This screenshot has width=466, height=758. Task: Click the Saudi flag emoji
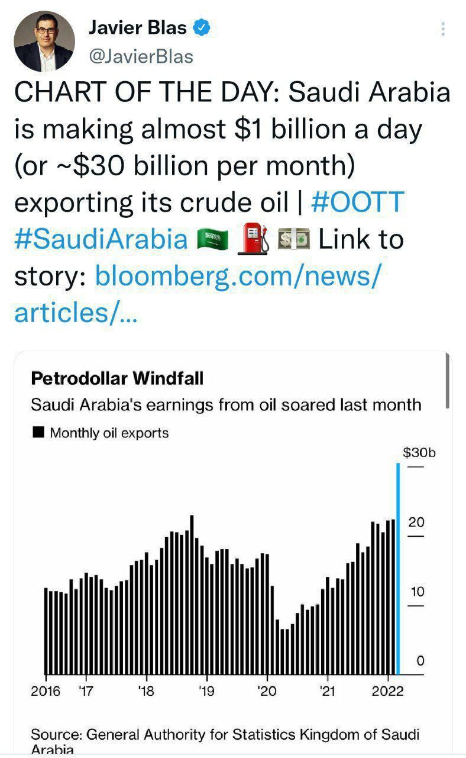pos(212,240)
